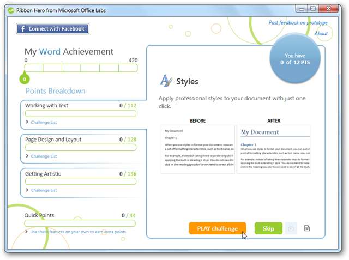Expand the Quick Points extra features list

point(76,232)
